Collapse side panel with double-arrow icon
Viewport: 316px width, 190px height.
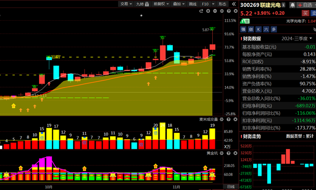click(234, 4)
